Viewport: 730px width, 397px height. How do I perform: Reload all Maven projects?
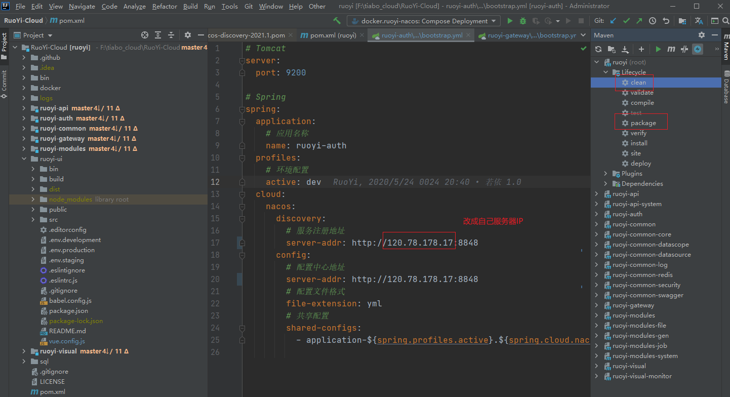pos(598,49)
